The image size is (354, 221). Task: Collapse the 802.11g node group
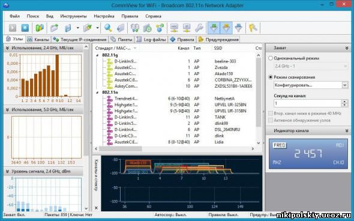tap(97, 55)
